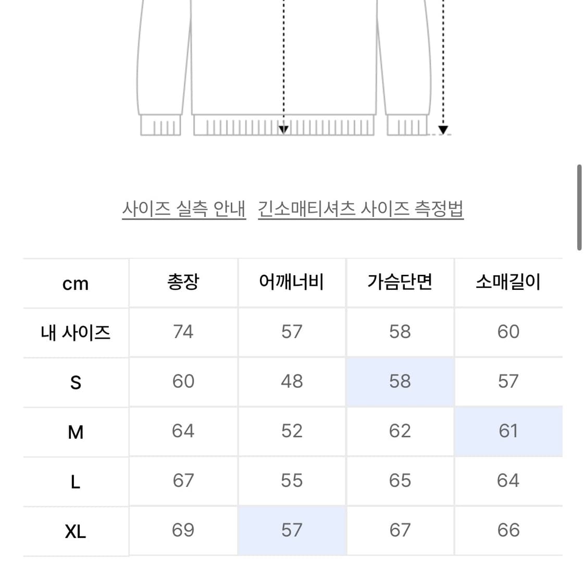
Task: Select the M size row label
Action: [76, 431]
